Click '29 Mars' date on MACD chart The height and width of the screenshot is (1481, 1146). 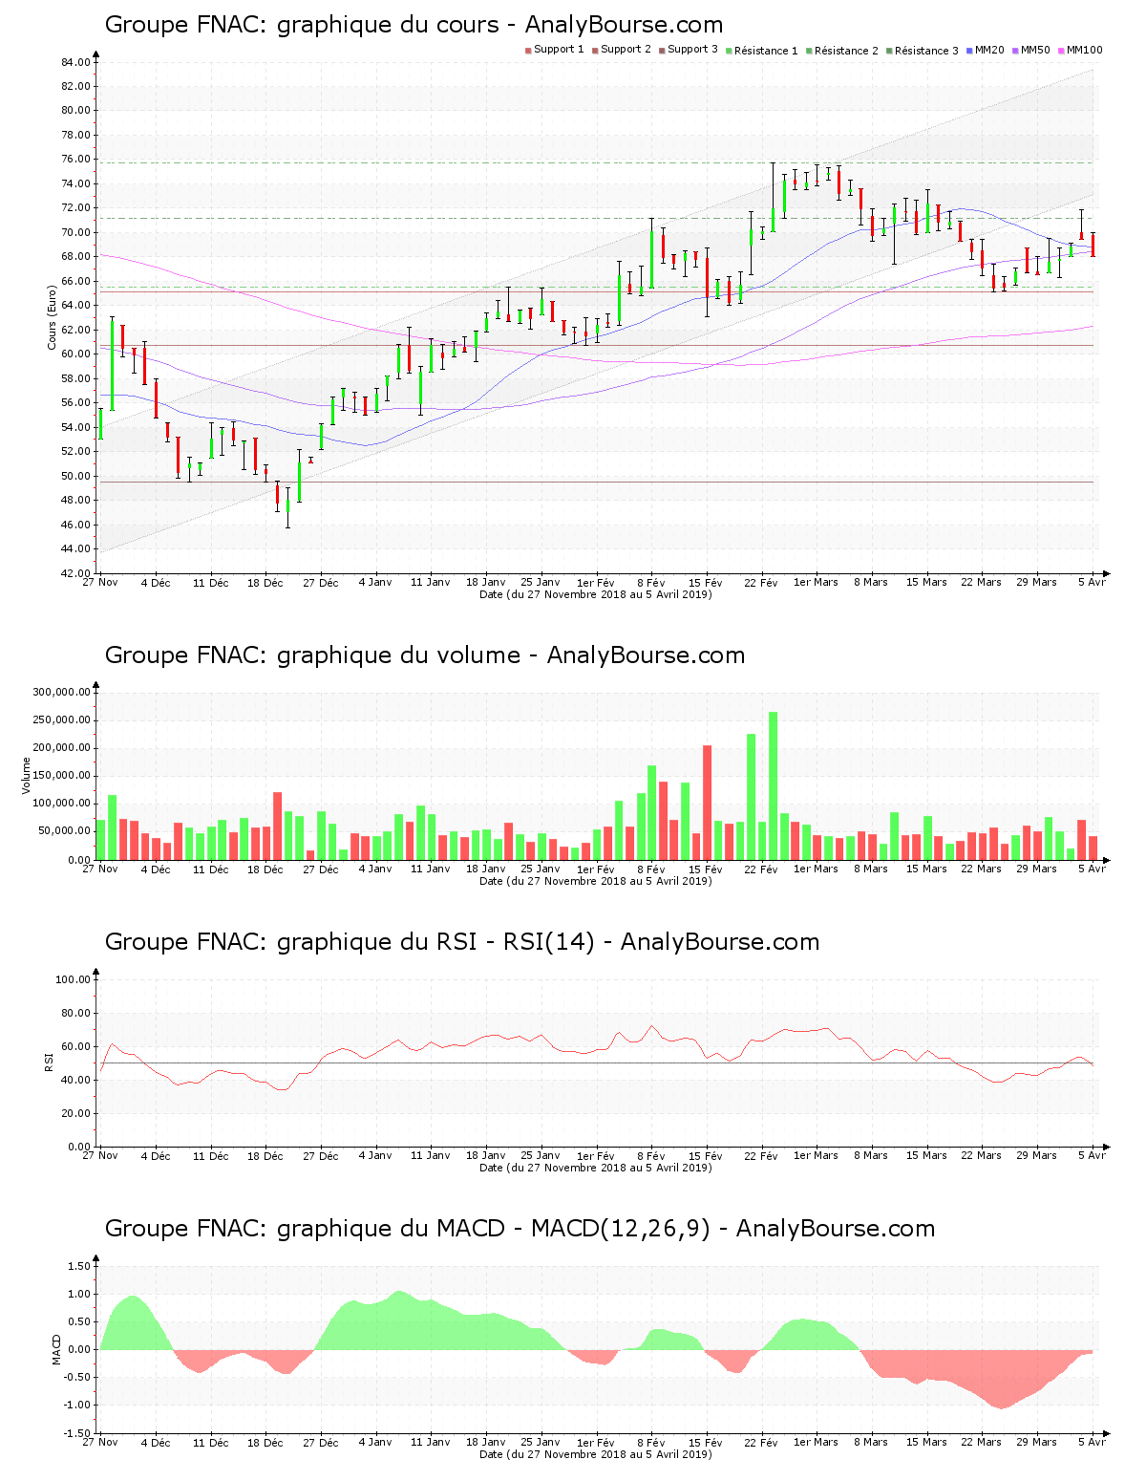(1036, 1443)
